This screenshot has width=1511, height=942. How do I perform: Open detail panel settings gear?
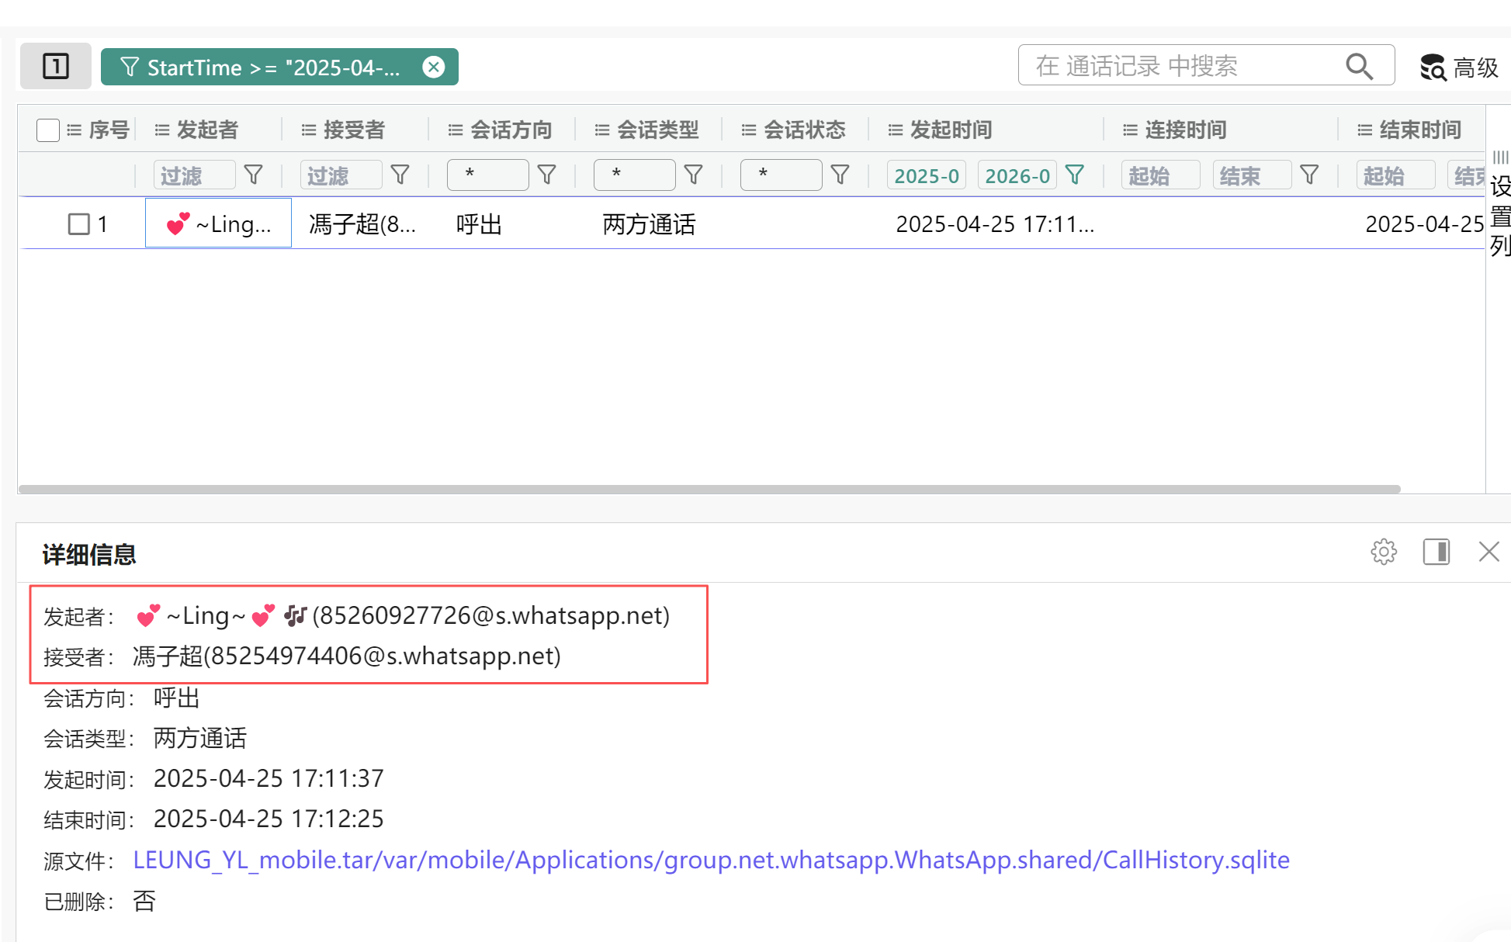(1383, 552)
